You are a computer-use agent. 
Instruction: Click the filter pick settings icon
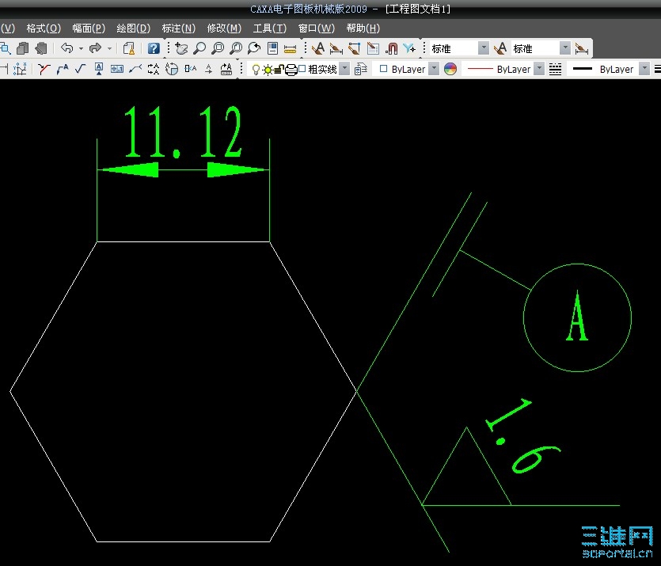click(409, 48)
